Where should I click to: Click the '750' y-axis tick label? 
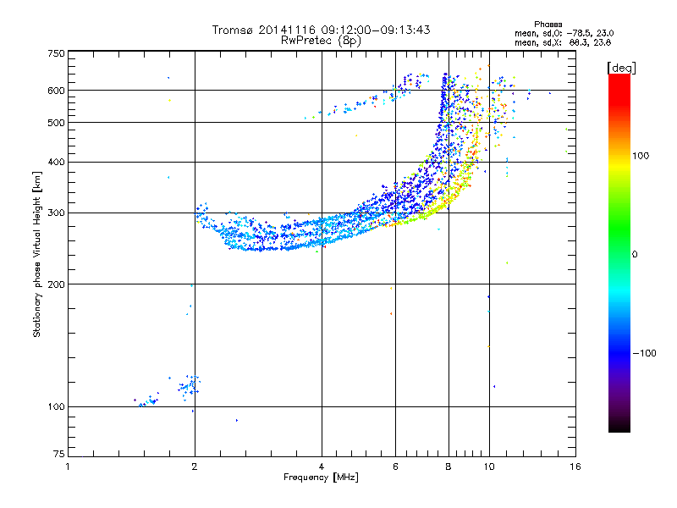point(56,53)
